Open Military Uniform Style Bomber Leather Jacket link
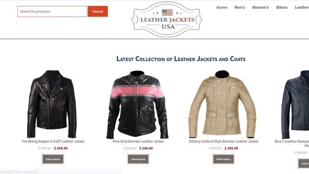 click(x=224, y=141)
